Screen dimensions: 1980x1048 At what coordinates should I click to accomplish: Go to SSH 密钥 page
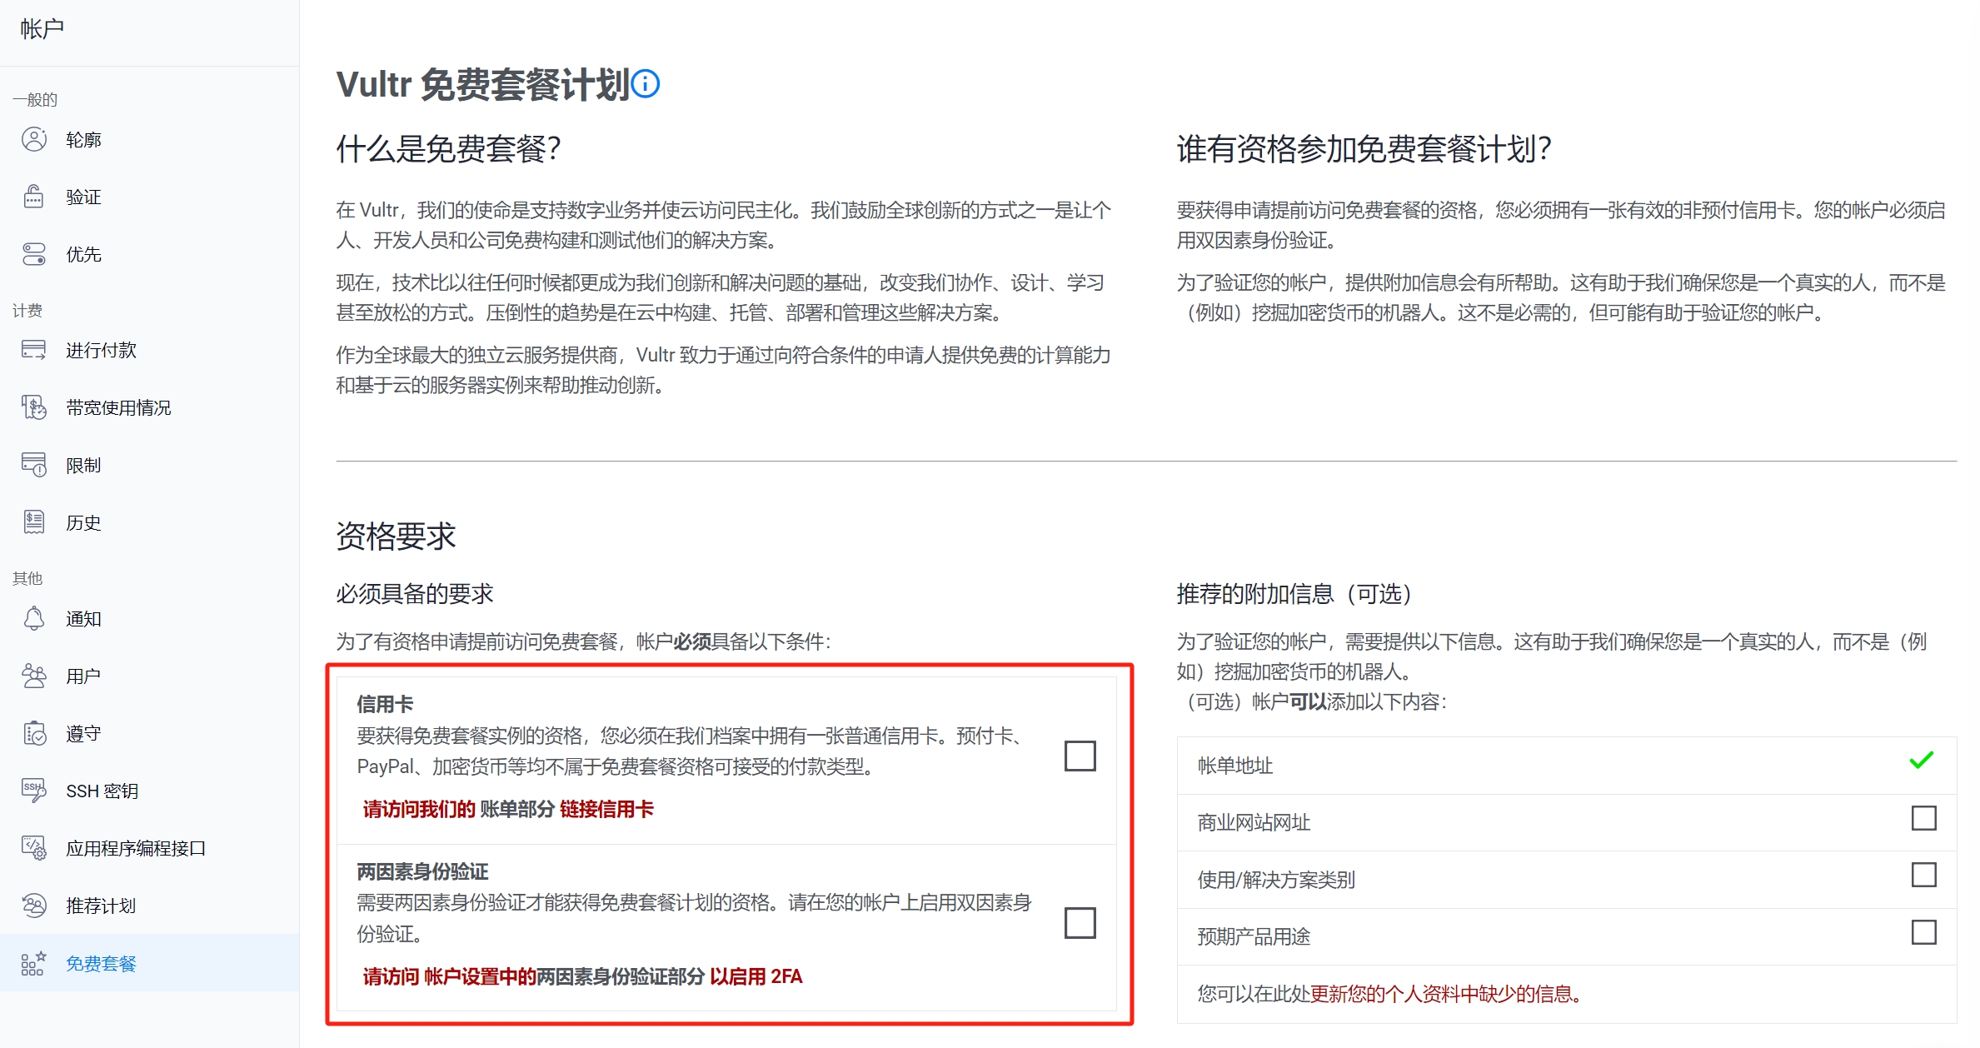150,791
